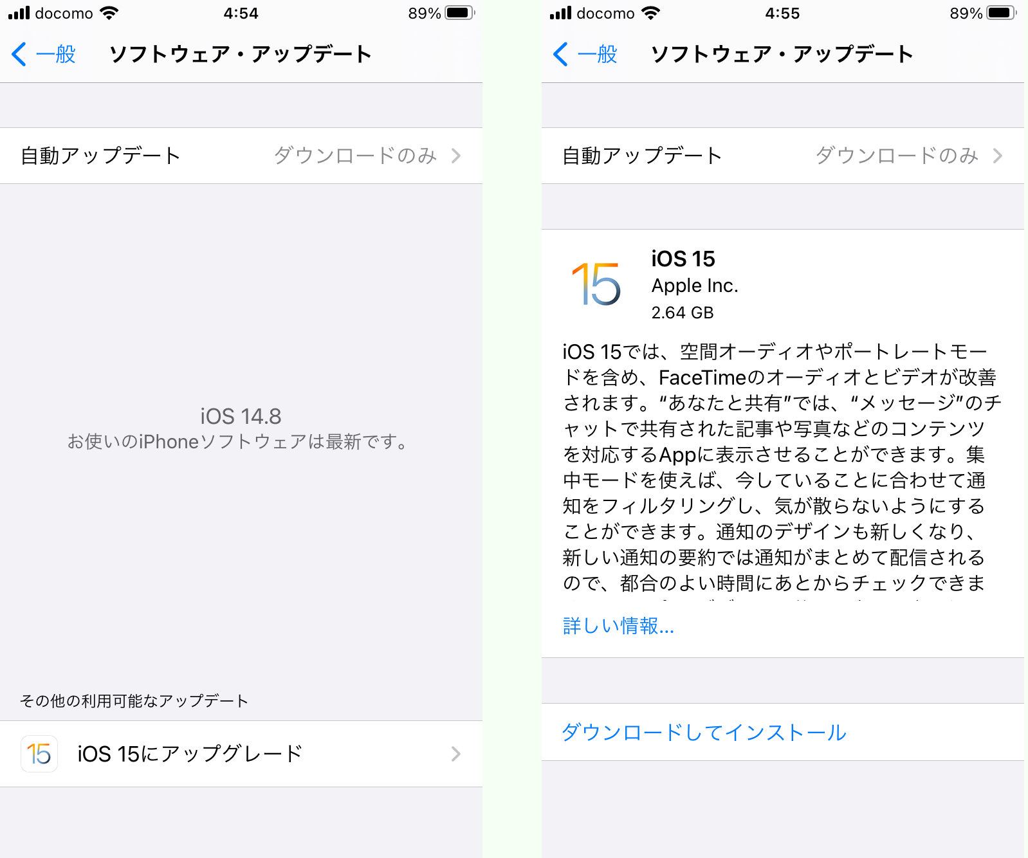Tap the signal bars on the right screen
The image size is (1028, 858).
tap(561, 13)
